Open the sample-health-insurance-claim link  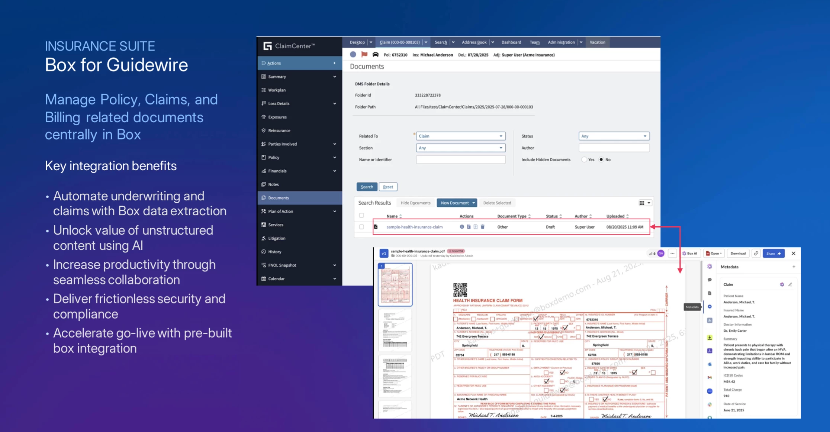pos(414,227)
